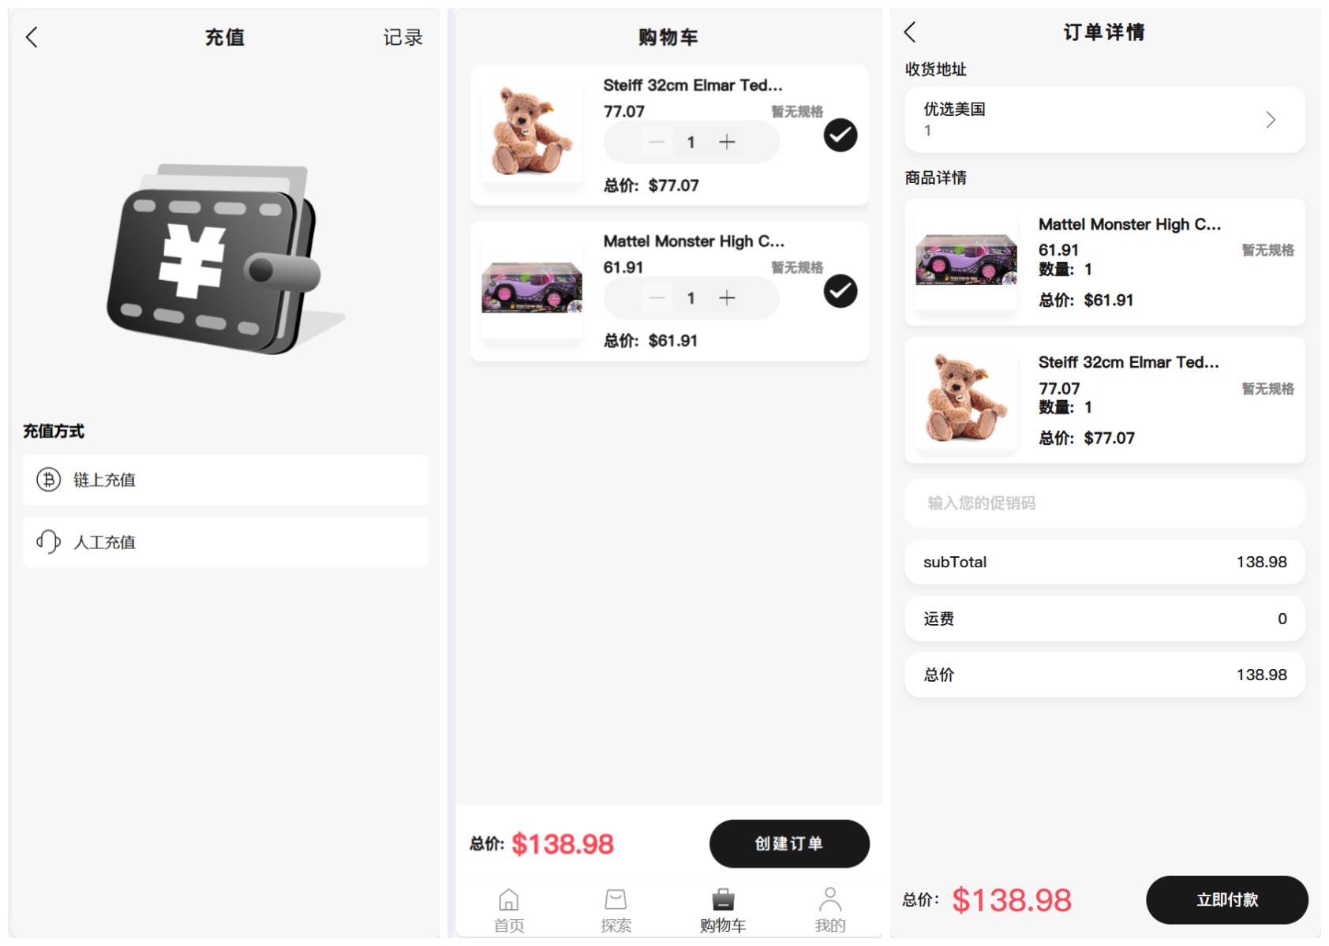Select 人工充值 manual recharge option
The image size is (1329, 946).
click(226, 542)
